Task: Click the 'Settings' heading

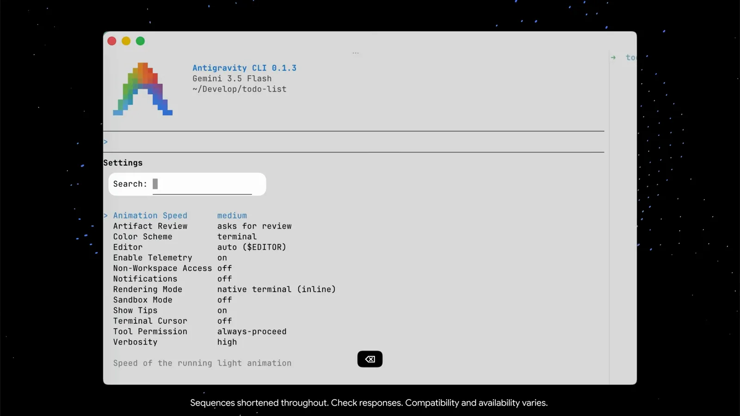Action: click(x=123, y=163)
